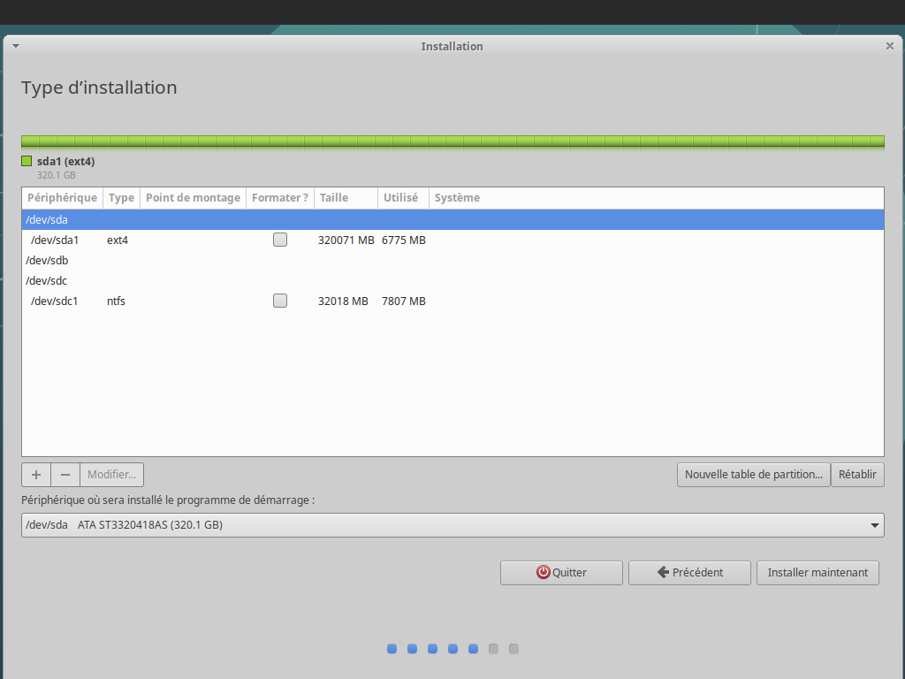Open the window menu arrow in title bar

click(x=15, y=46)
